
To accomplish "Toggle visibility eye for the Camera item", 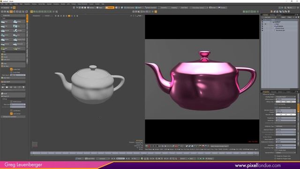I will (262, 26).
